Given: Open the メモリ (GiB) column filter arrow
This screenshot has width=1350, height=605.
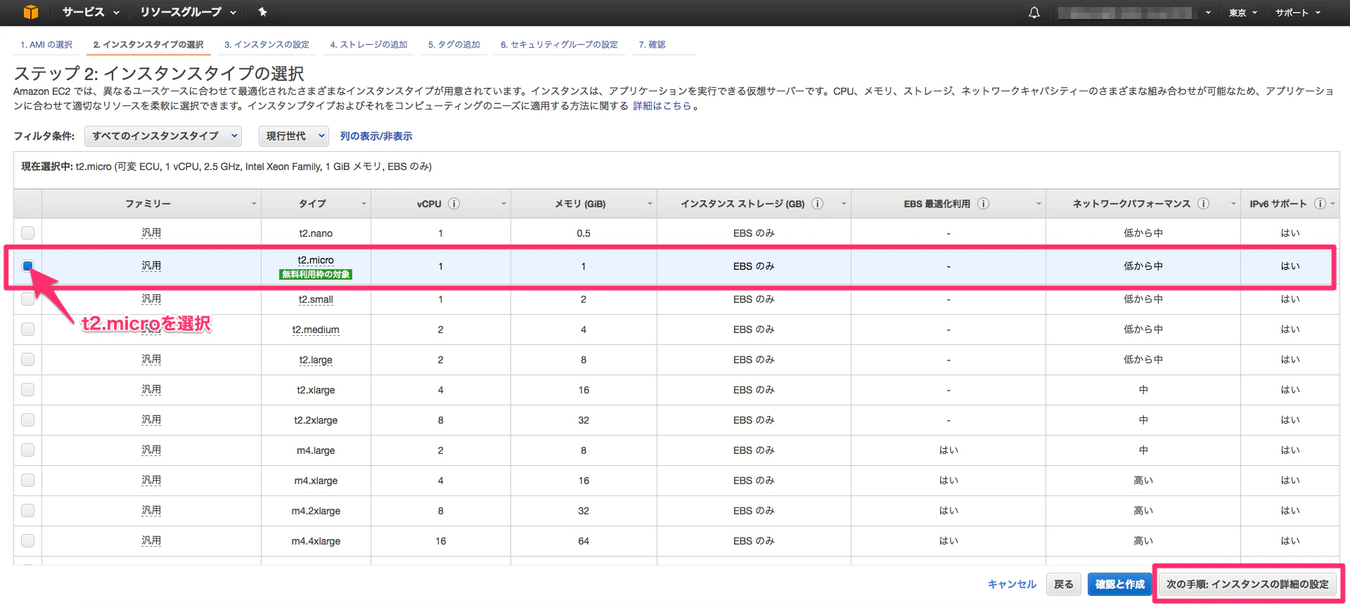Looking at the screenshot, I should click(650, 204).
